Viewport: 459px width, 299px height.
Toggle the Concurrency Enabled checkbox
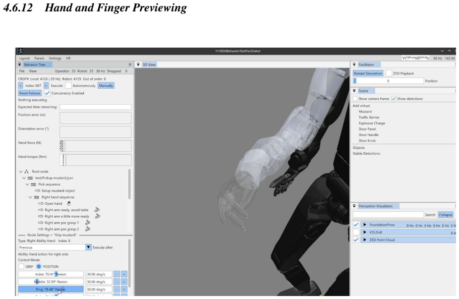pyautogui.click(x=47, y=93)
